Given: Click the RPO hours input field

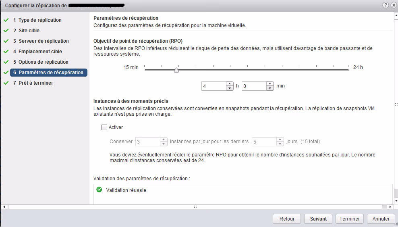Looking at the screenshot, I should (x=213, y=86).
